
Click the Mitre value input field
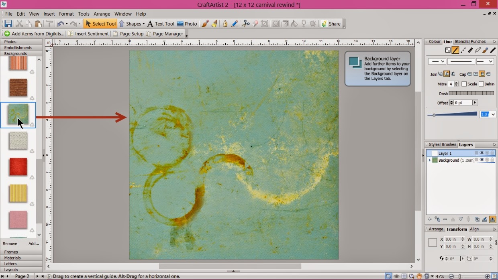click(451, 84)
